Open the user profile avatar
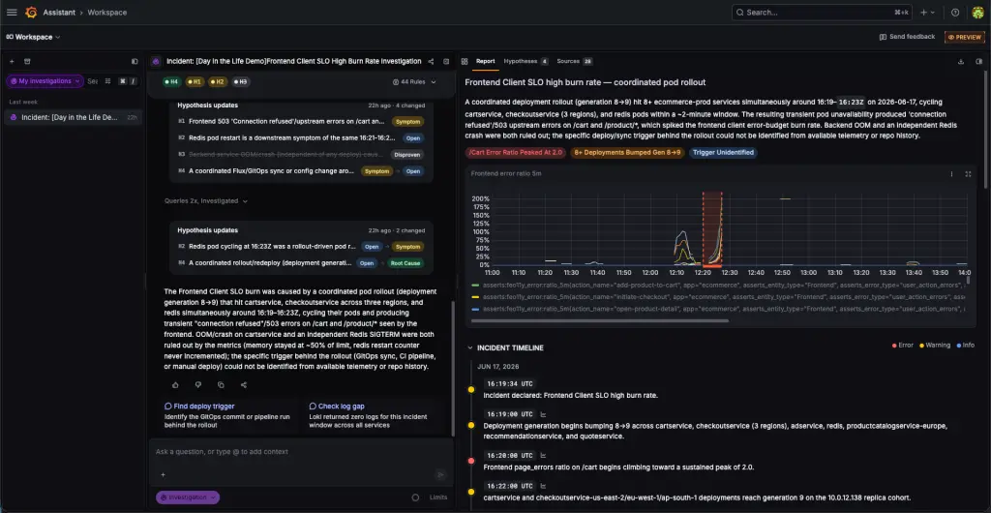The width and height of the screenshot is (991, 513). pyautogui.click(x=977, y=12)
